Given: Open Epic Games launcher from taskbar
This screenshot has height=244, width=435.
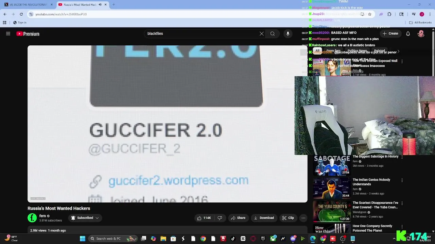Looking at the screenshot, I should [263, 239].
